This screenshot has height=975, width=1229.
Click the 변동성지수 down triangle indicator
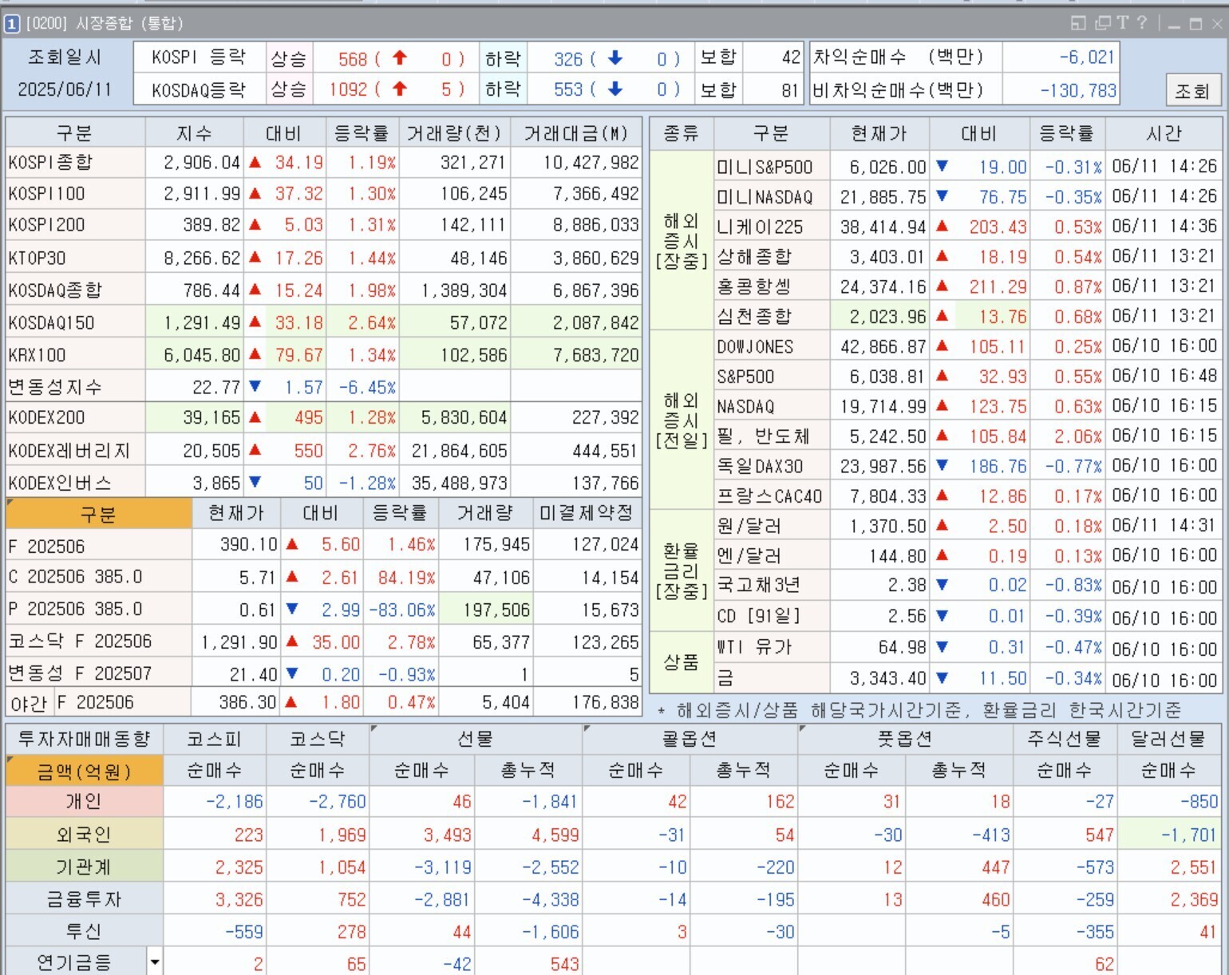click(255, 387)
